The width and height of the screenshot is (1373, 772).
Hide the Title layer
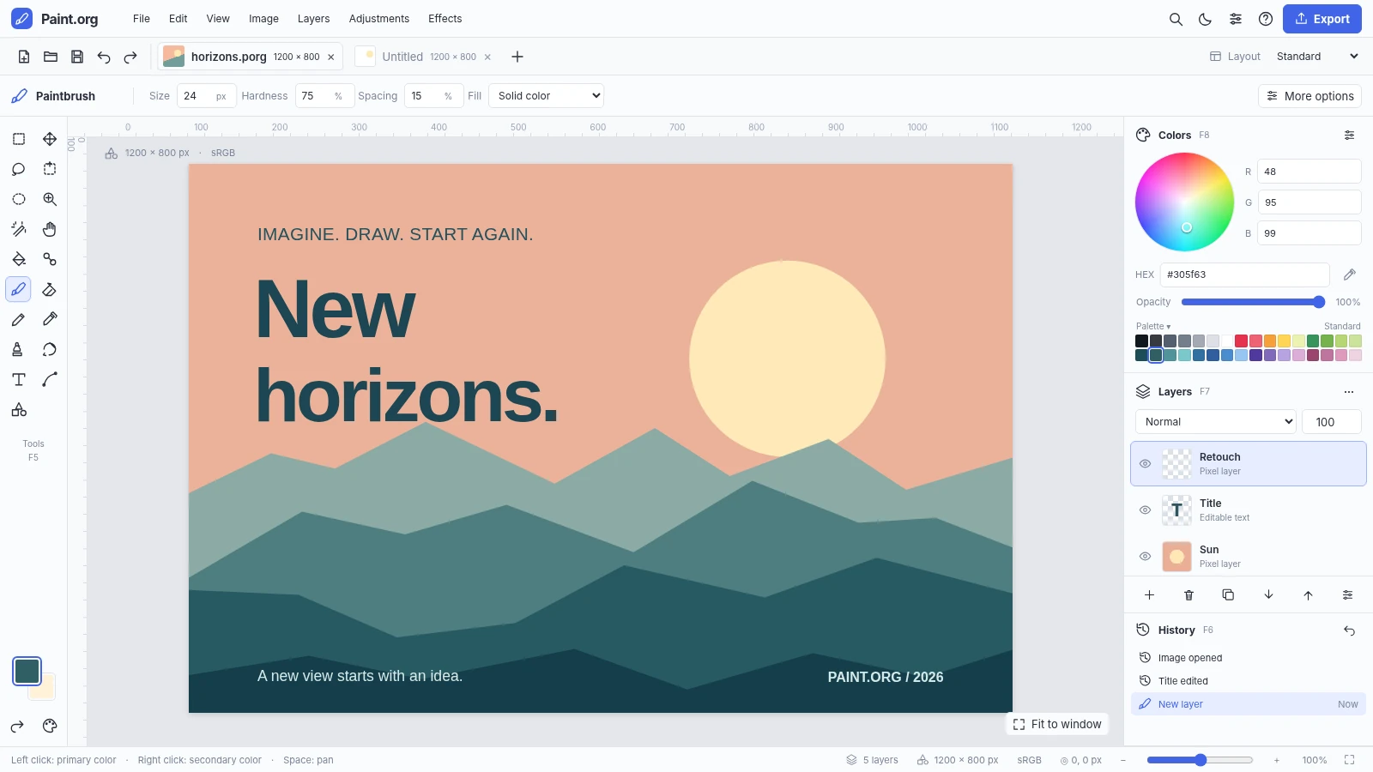[1145, 510]
